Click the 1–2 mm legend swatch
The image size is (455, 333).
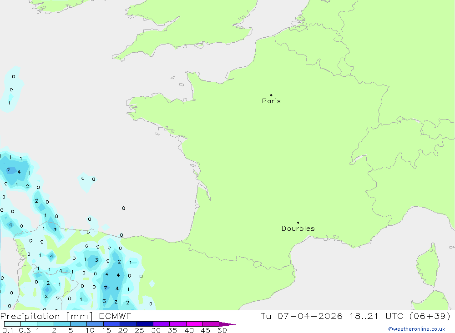45,324
